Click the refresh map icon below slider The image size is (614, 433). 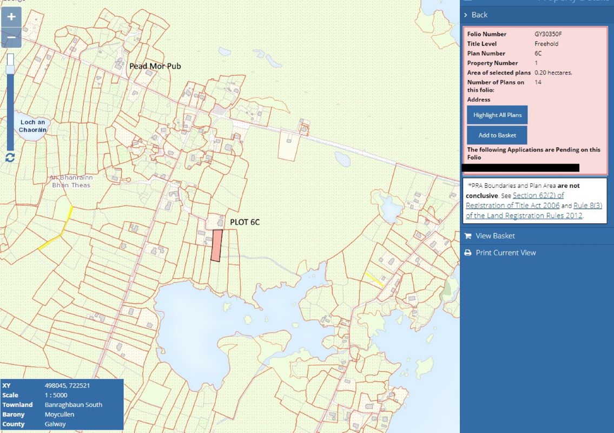coord(10,158)
